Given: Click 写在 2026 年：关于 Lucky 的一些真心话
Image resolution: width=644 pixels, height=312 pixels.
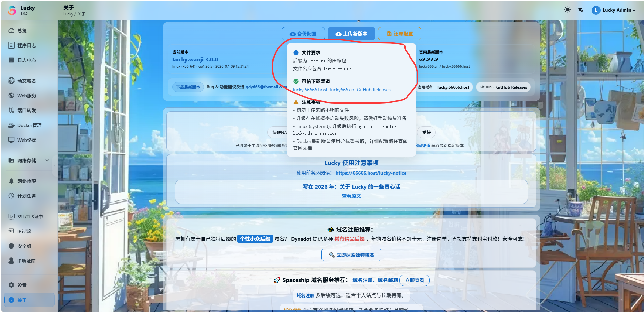Looking at the screenshot, I should click(351, 187).
